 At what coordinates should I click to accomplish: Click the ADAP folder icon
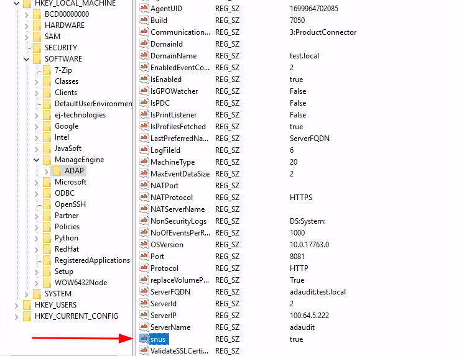click(57, 170)
